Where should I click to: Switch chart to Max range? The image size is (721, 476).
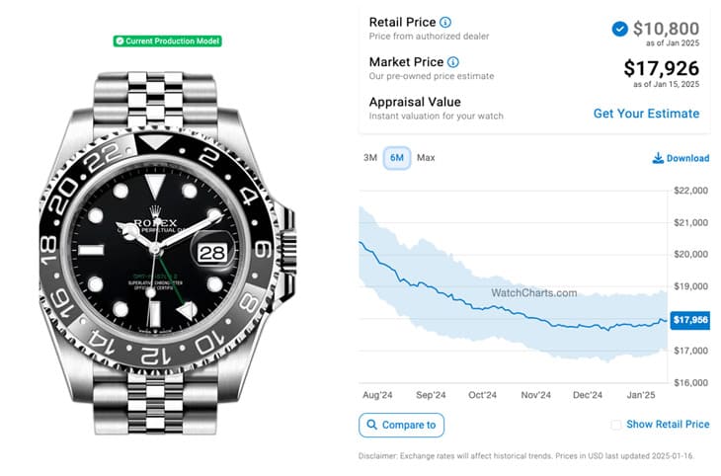pos(426,158)
